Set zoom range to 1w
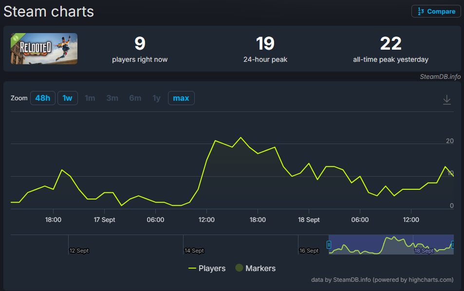Screen dimensions: 464x291 click(x=68, y=98)
